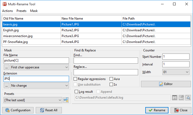193x115 pixels.
Task: Open the Actions menu
Action: (7, 11)
